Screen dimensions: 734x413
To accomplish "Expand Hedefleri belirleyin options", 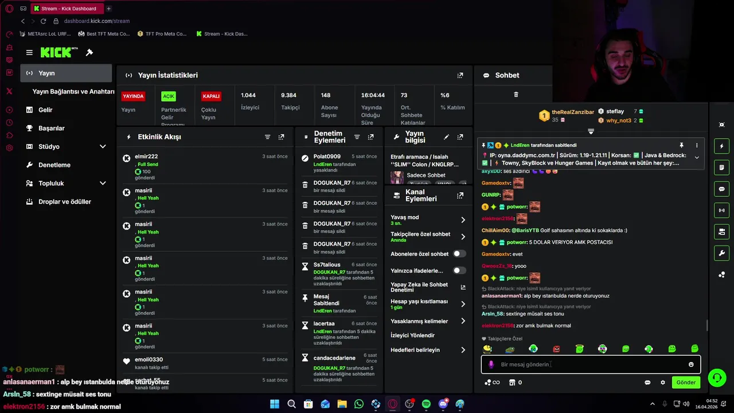I will [463, 350].
